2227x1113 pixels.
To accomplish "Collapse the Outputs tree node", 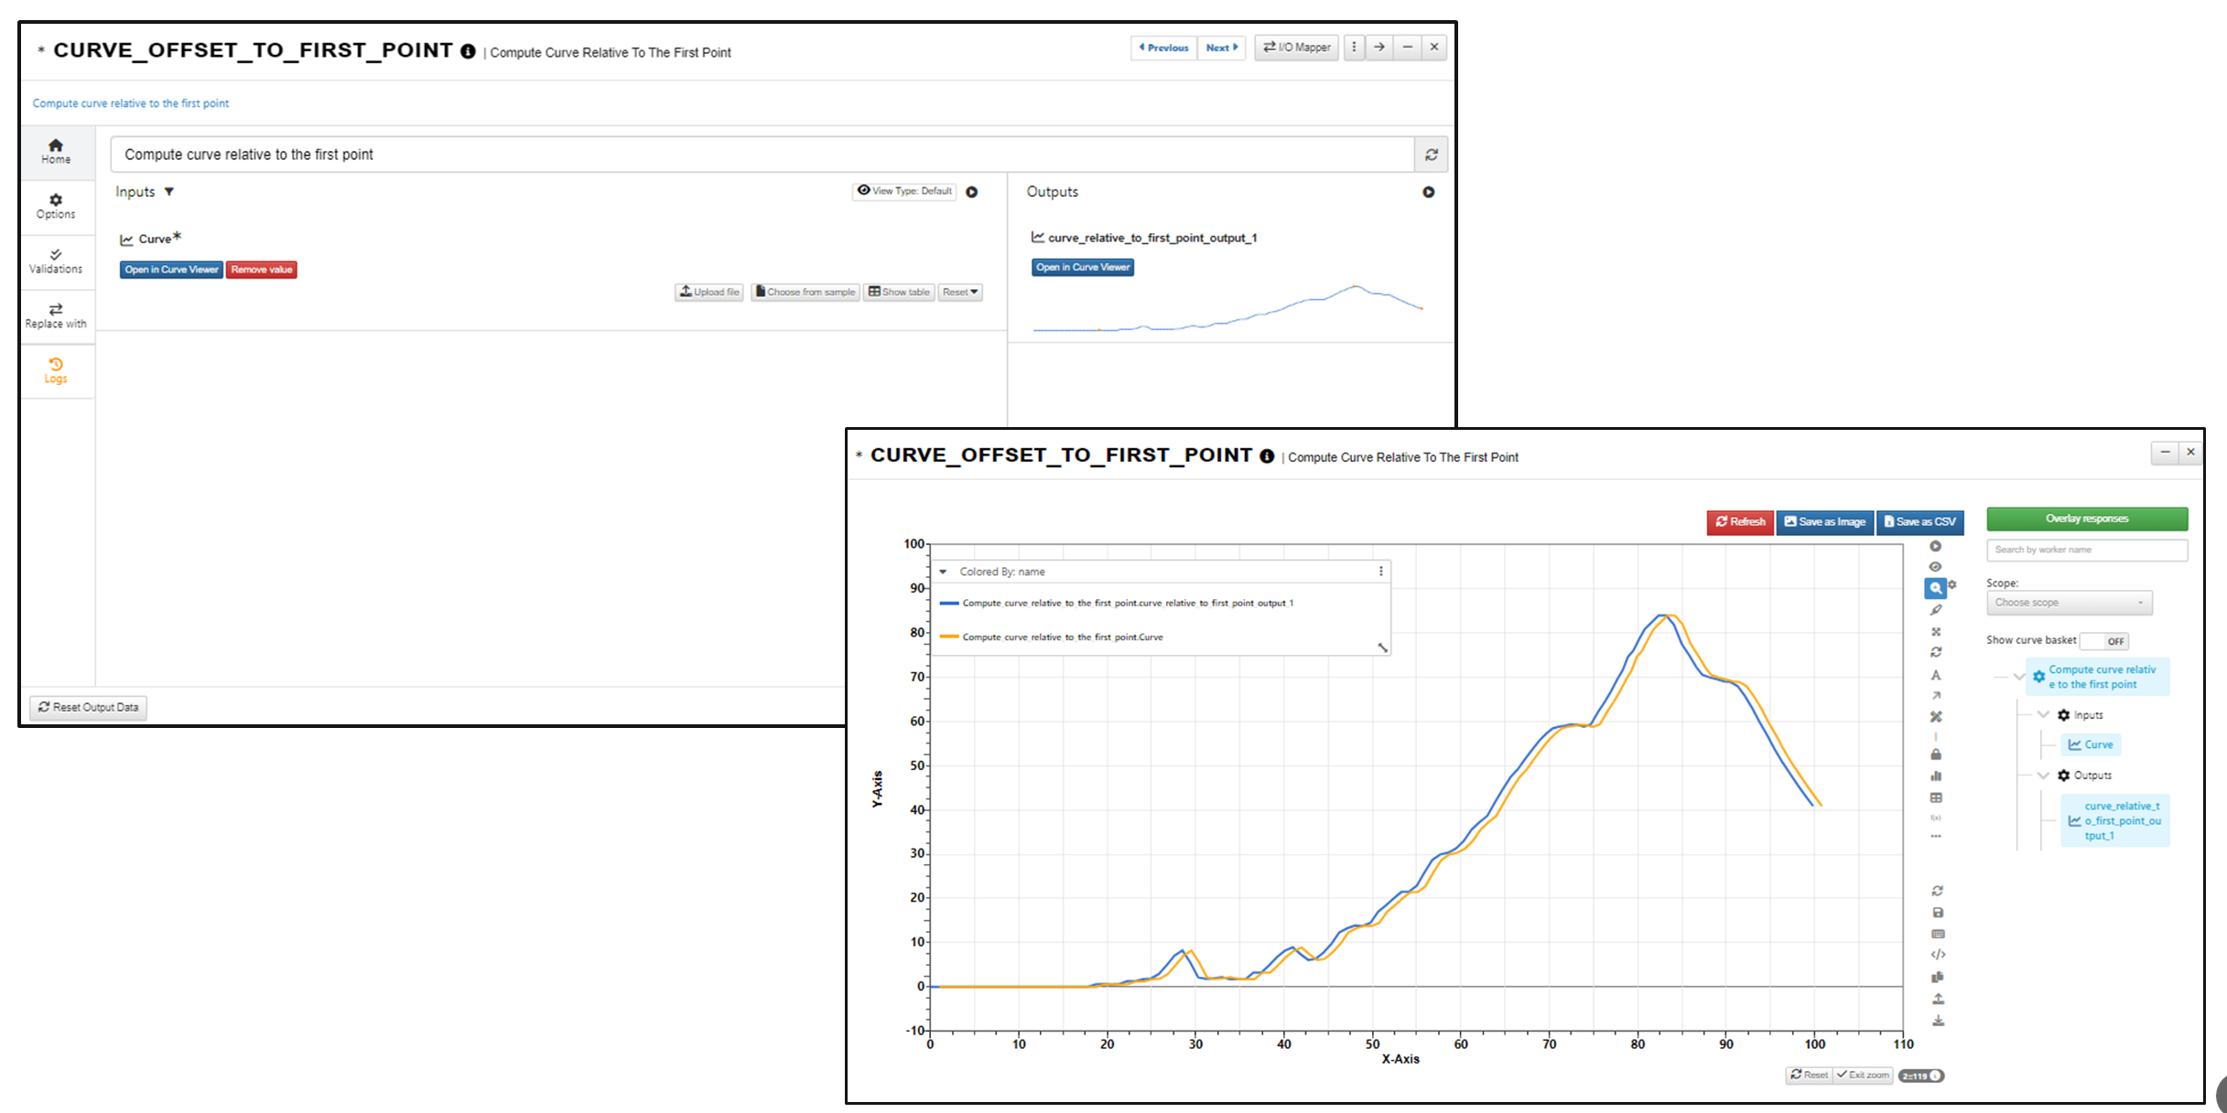I will coord(2043,776).
